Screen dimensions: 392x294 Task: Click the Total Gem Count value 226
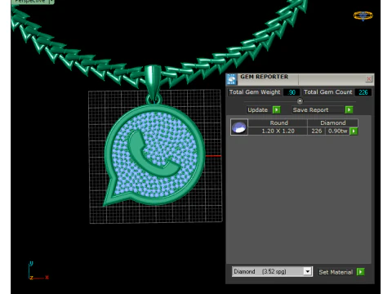pyautogui.click(x=363, y=92)
